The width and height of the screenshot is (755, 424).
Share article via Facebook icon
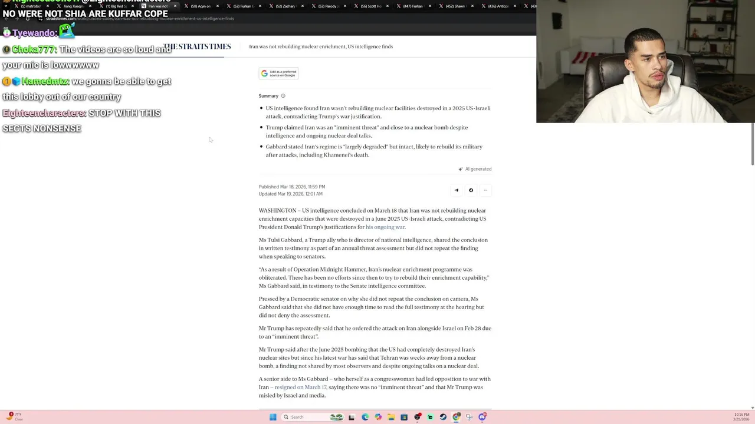[471, 190]
